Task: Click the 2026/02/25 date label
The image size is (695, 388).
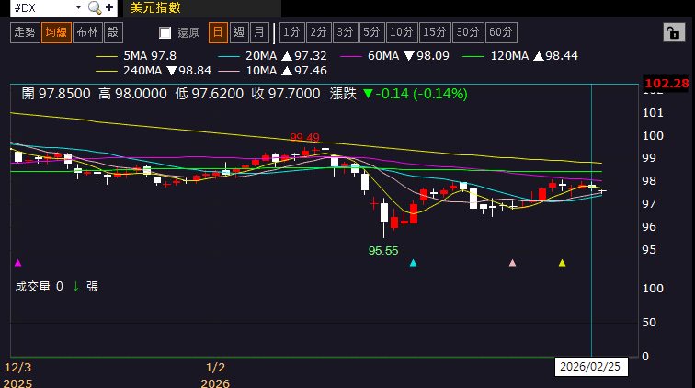Action: click(x=591, y=367)
